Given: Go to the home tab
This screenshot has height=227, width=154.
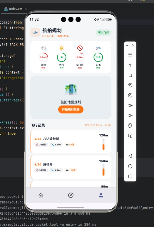Looking at the screenshot, I should click(41, 195).
